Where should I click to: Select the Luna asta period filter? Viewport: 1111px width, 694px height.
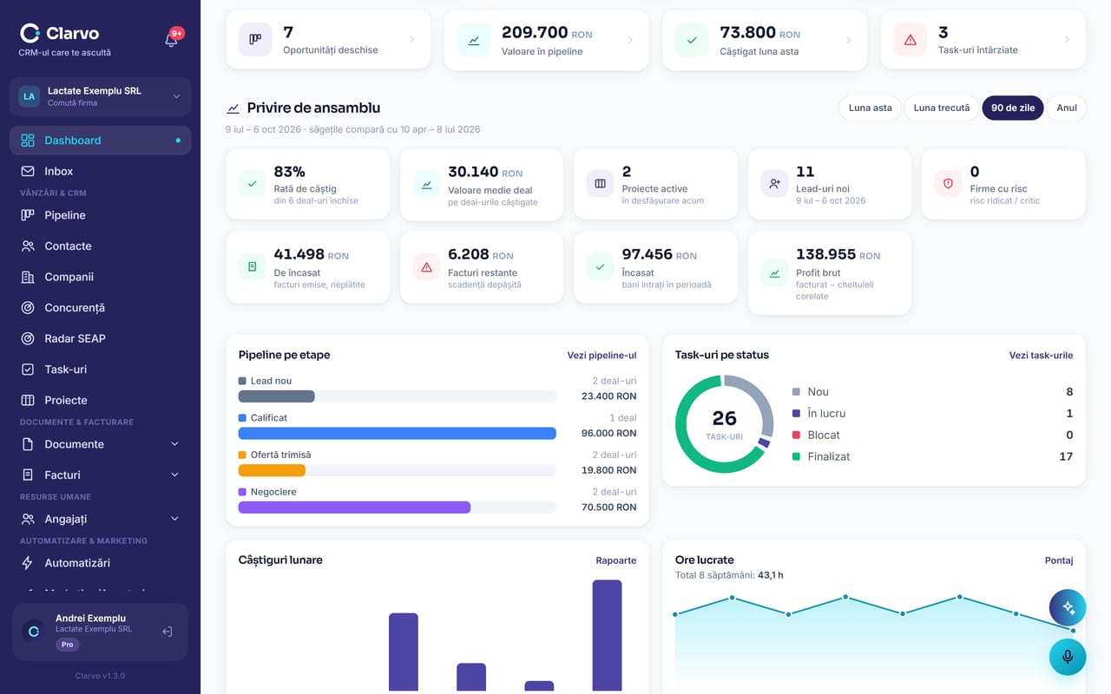click(x=870, y=108)
